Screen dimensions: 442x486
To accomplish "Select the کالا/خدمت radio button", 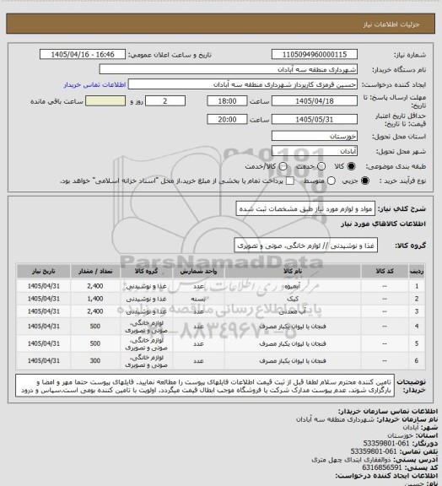I will point(283,166).
